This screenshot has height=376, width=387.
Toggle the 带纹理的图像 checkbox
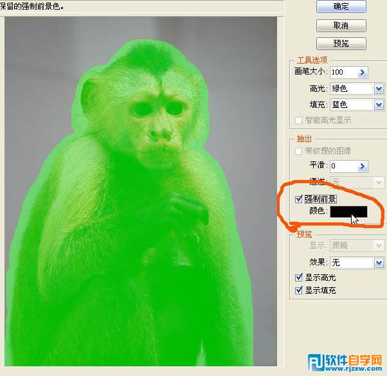(x=298, y=151)
